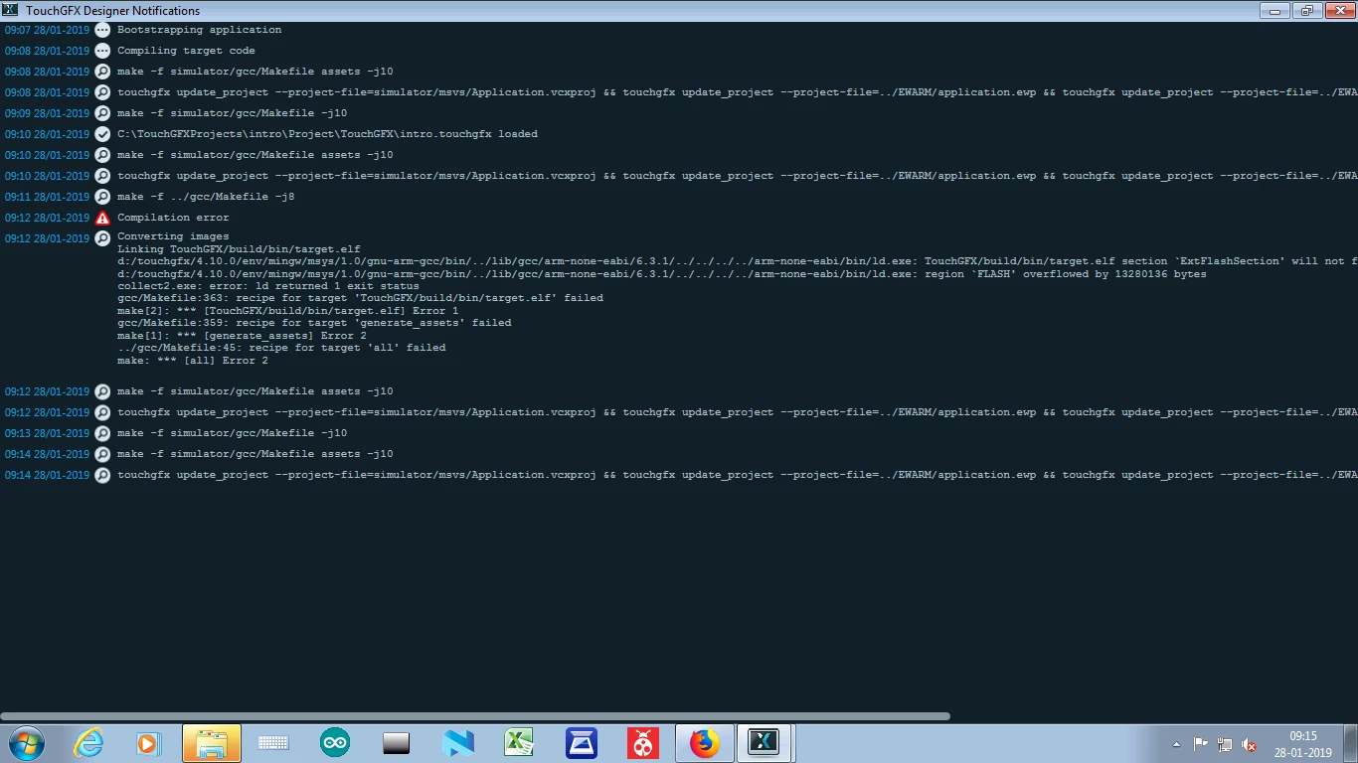This screenshot has width=1358, height=763.
Task: Open Windows Explorer folder in taskbar
Action: [x=212, y=743]
